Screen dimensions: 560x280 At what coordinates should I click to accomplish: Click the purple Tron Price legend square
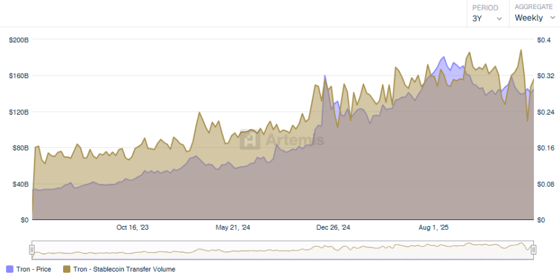[x=9, y=269]
